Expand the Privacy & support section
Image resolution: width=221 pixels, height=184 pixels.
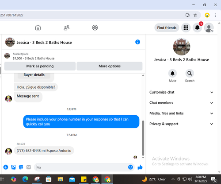coord(181,124)
